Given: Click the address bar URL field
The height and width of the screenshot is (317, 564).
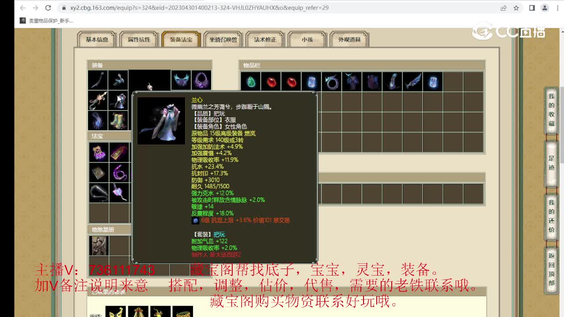Looking at the screenshot, I should click(x=278, y=7).
